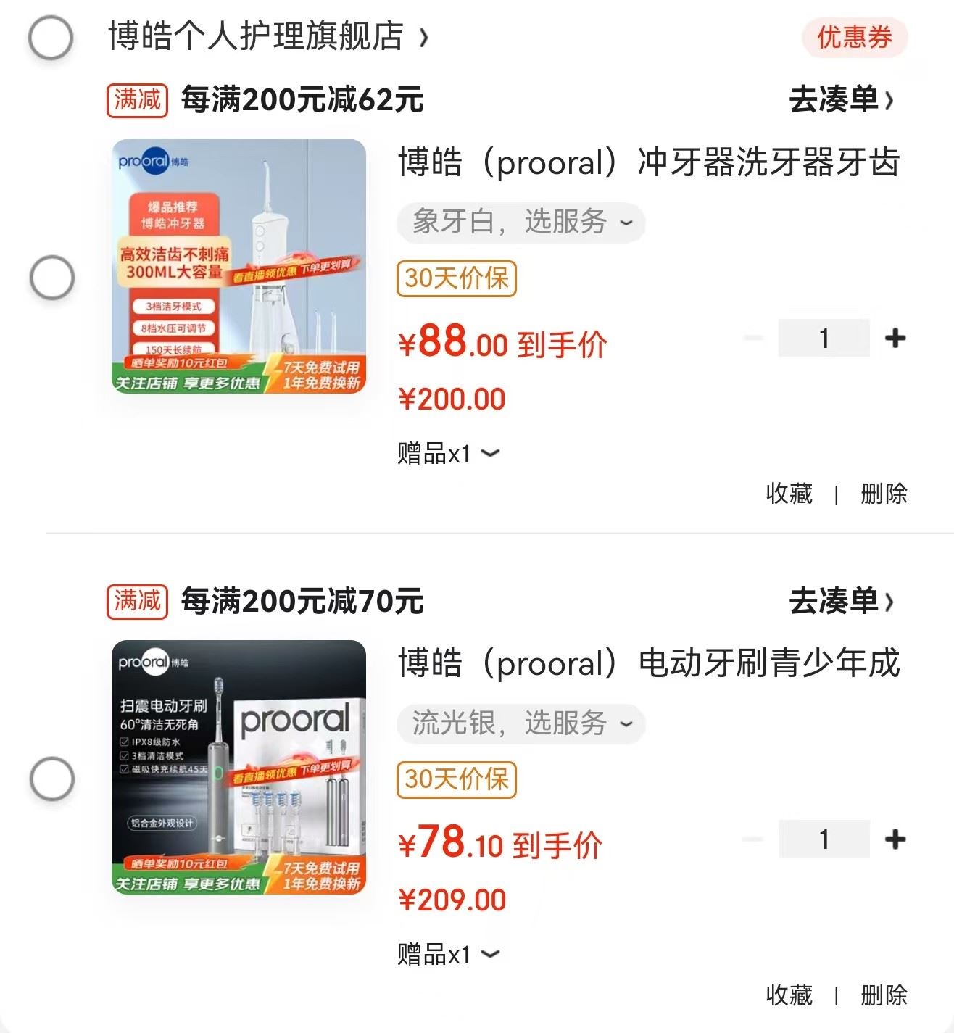Screen dimensions: 954x1033
Task: Decrease electric toothbrush quantity with minus icon
Action: pyautogui.click(x=753, y=839)
